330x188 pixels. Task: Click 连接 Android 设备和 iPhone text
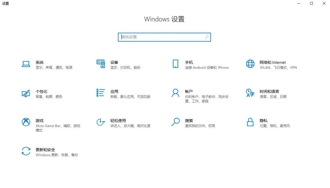point(207,67)
